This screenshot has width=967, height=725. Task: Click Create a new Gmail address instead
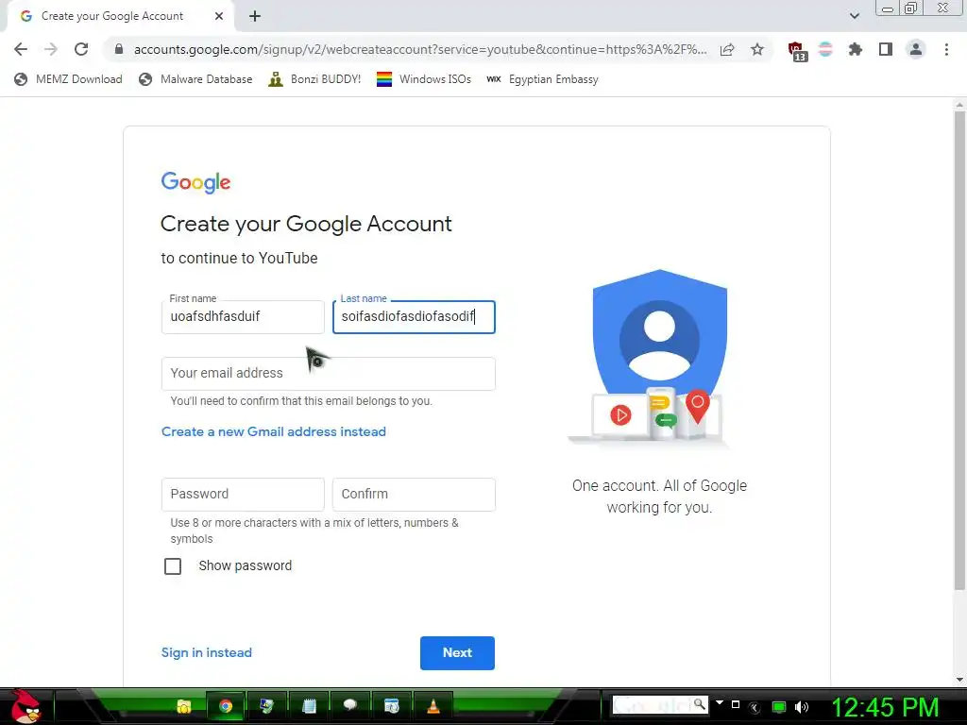[273, 431]
